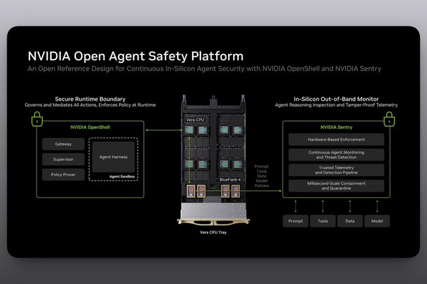
Task: Click the In-Silicon Out-of-Band Monitor heading
Action: pos(337,99)
